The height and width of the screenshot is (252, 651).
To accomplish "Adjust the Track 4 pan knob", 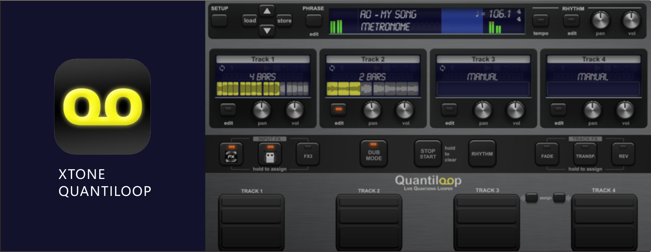I will click(592, 110).
